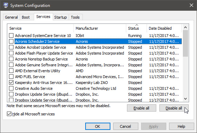197x133 pixels.
Task: Open Help for System Configuration
Action: tap(181, 126)
